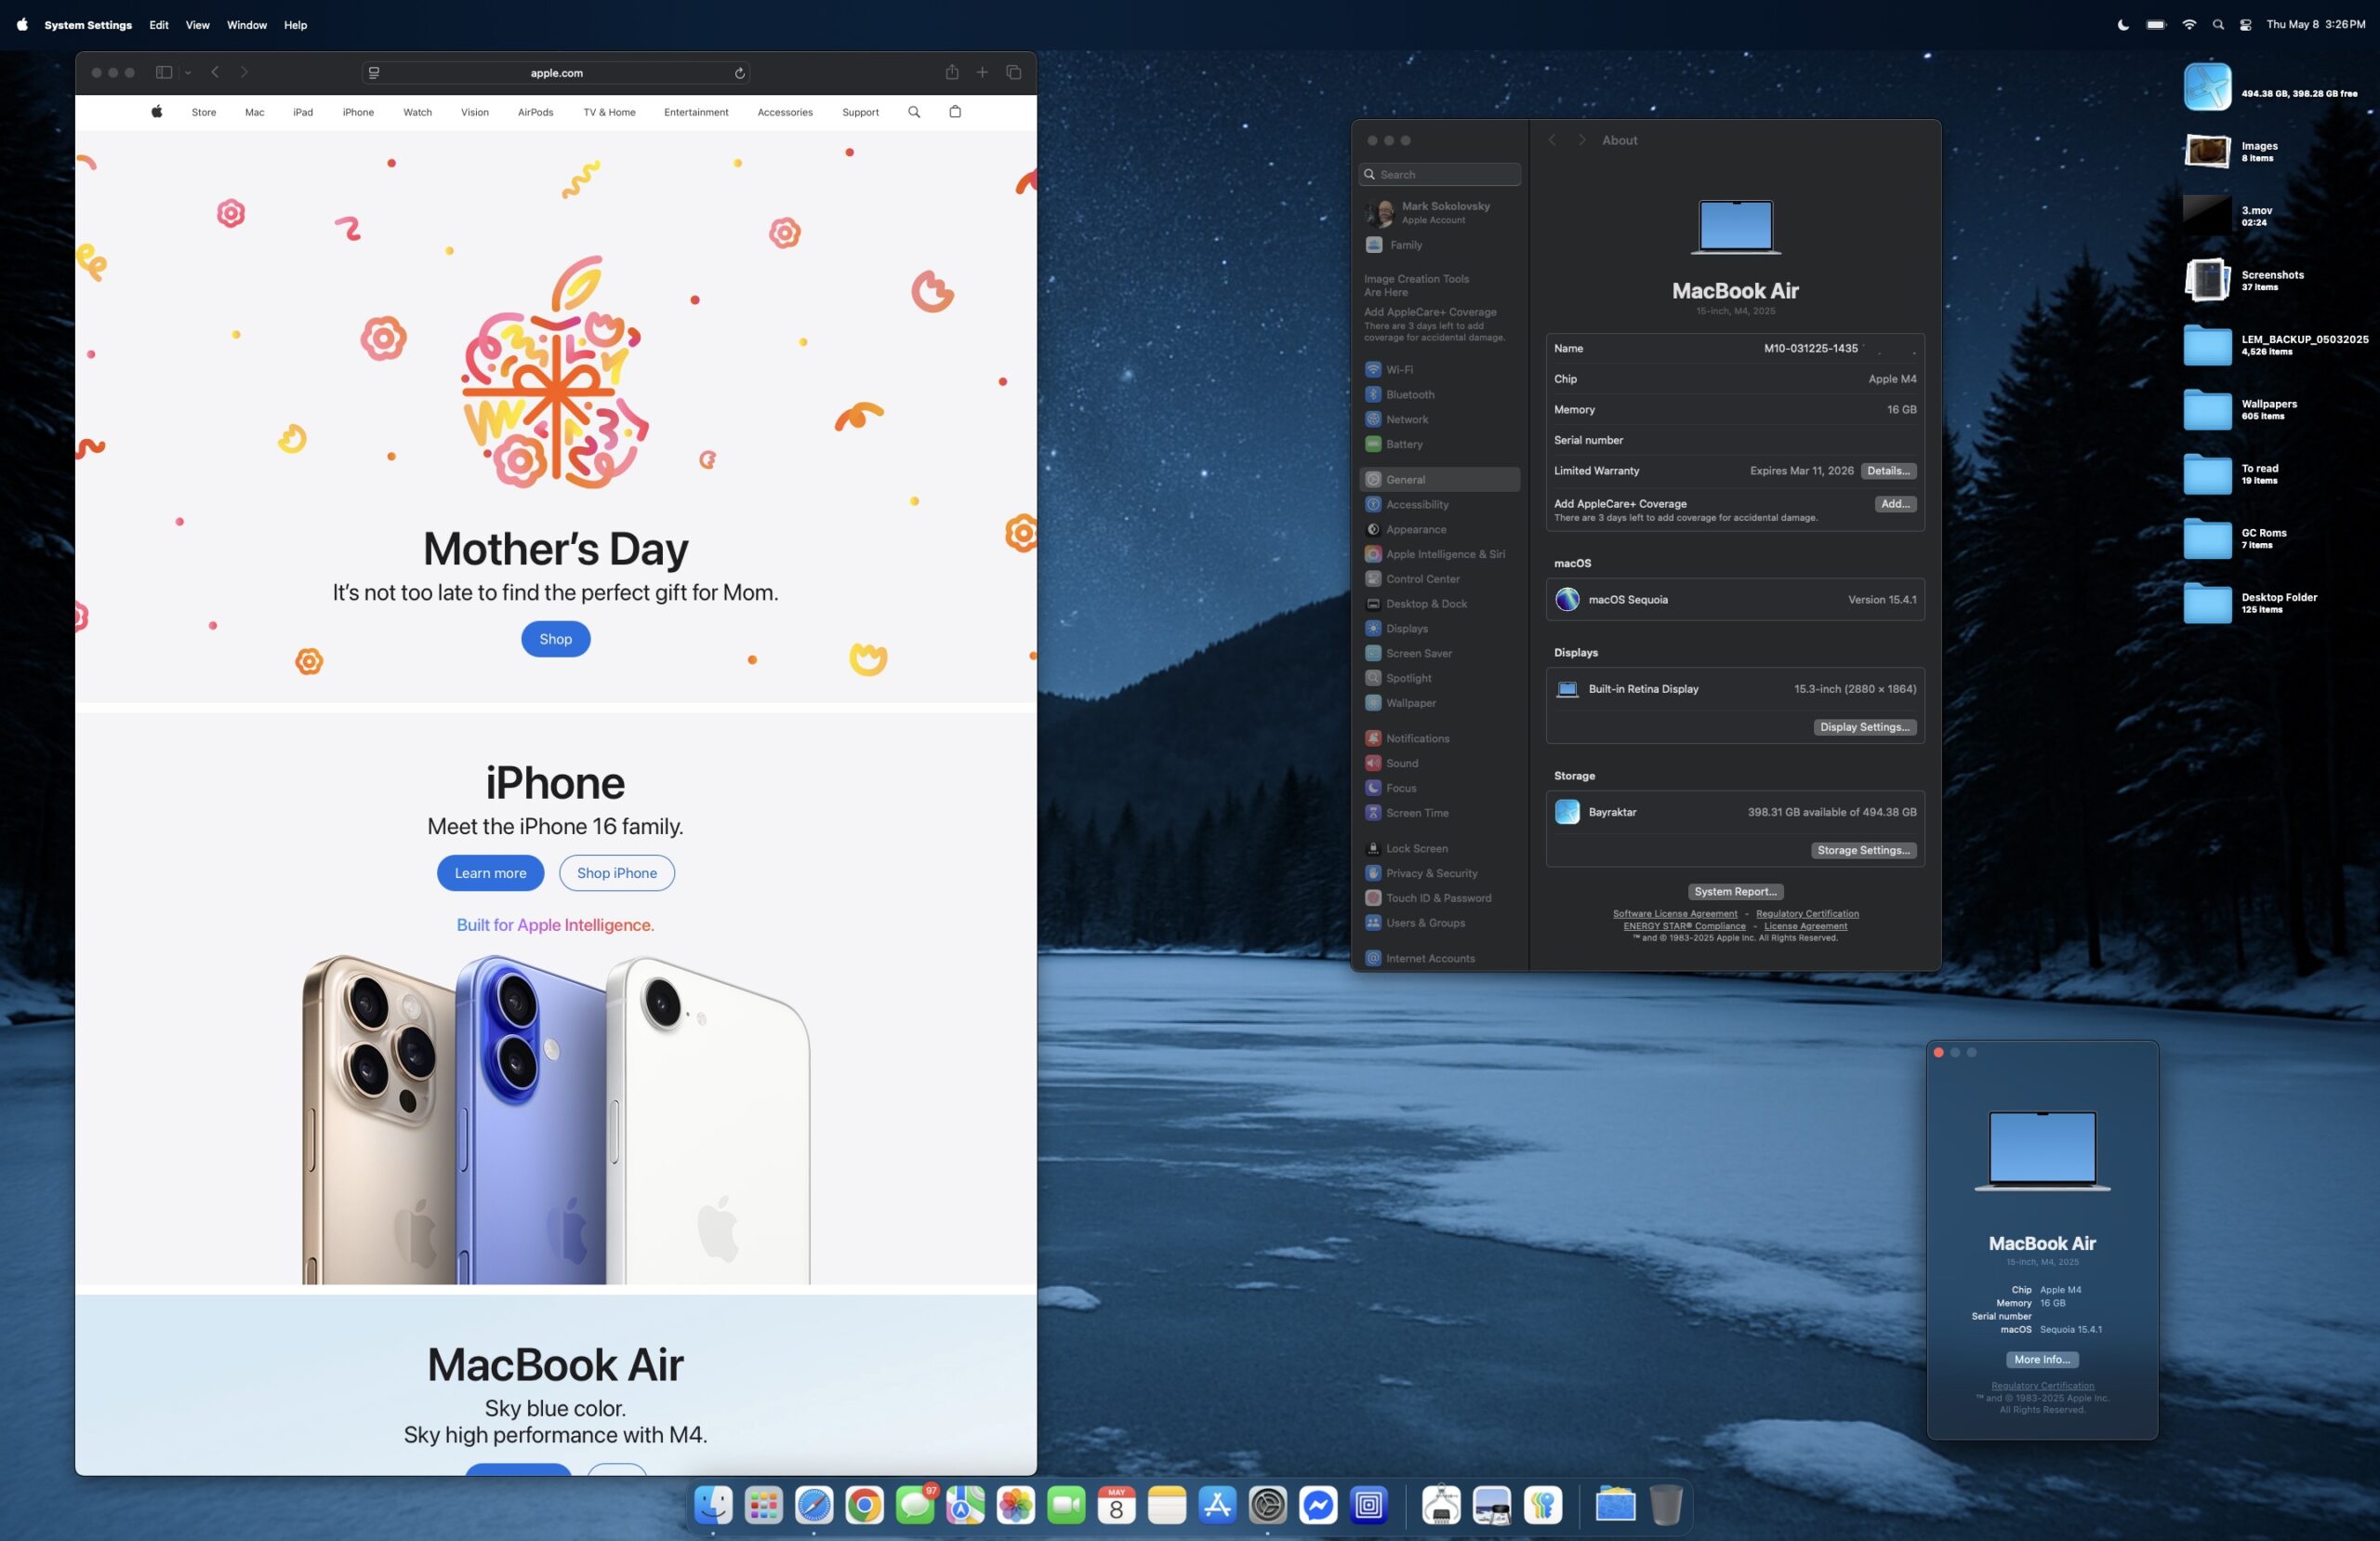The height and width of the screenshot is (1541, 2380).
Task: Click the Shop iPhone button
Action: coord(617,872)
